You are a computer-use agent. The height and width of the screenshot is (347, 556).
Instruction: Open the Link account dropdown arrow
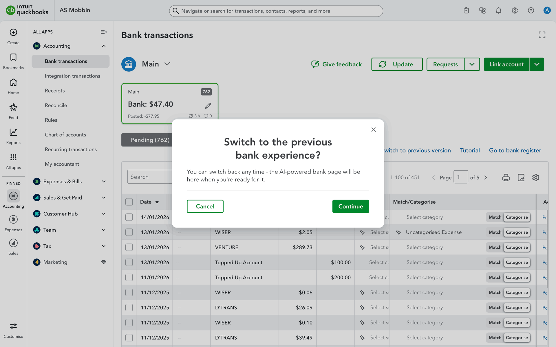click(x=537, y=64)
